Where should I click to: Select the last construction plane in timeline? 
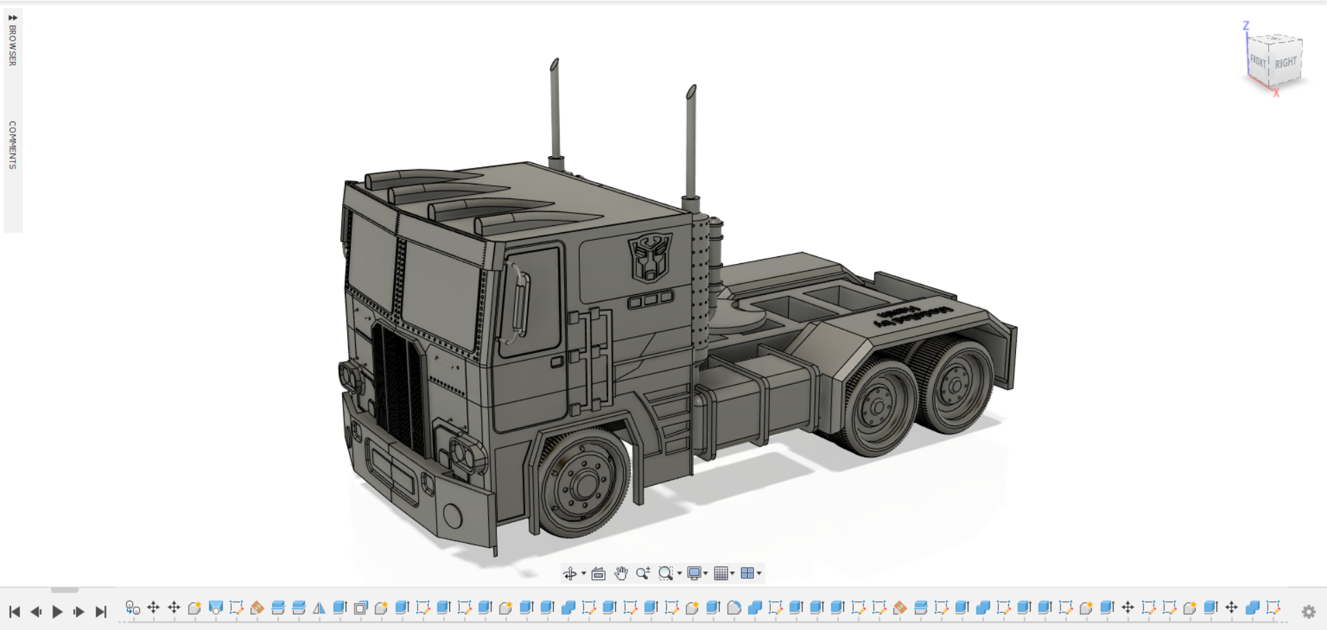click(x=921, y=608)
